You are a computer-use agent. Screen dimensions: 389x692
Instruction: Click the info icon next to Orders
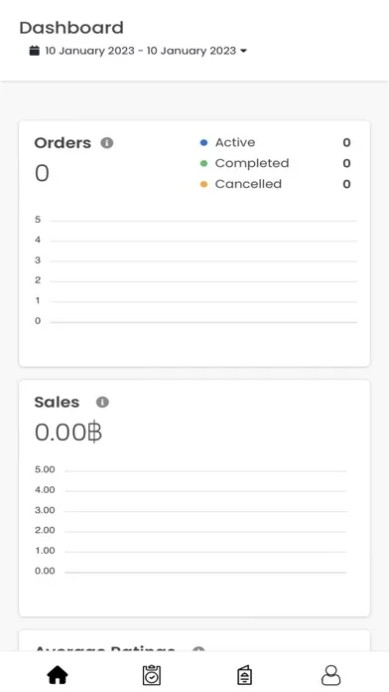coord(106,143)
